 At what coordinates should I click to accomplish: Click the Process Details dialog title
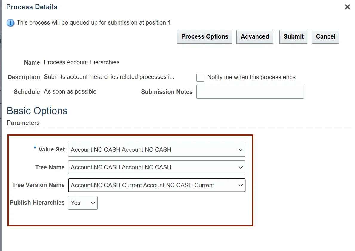[x=32, y=7]
